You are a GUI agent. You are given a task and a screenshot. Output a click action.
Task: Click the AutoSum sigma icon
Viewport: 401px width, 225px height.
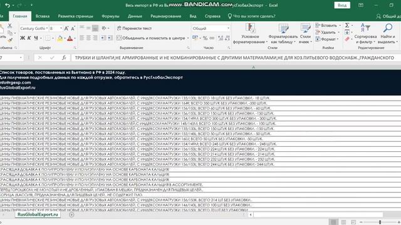tap(347, 25)
